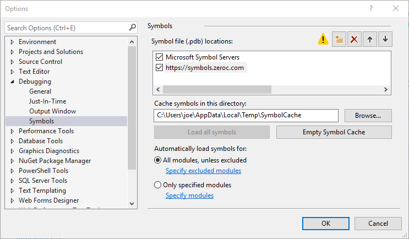Collapse the Debugging tree node
409x239 pixels.
point(12,82)
